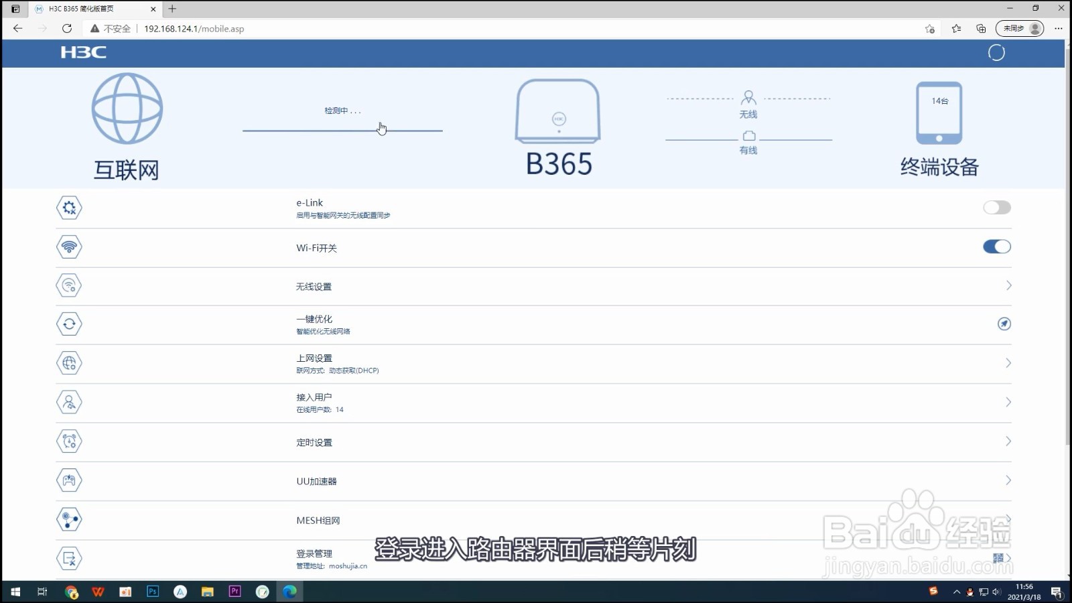The image size is (1072, 603).
Task: Open Photoshop from the taskbar
Action: (x=153, y=592)
